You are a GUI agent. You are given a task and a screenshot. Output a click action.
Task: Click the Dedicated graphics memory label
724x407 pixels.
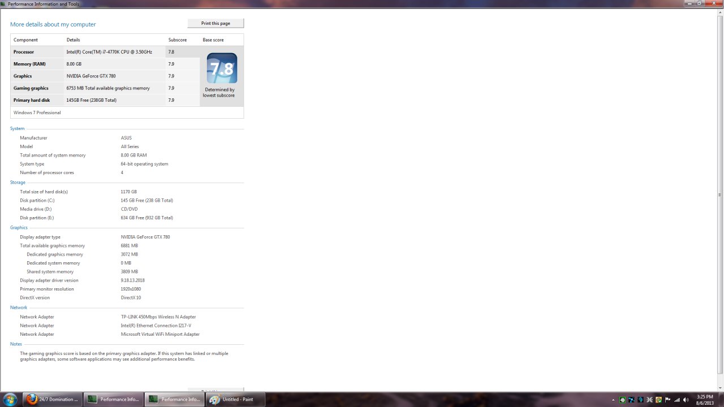coord(55,254)
